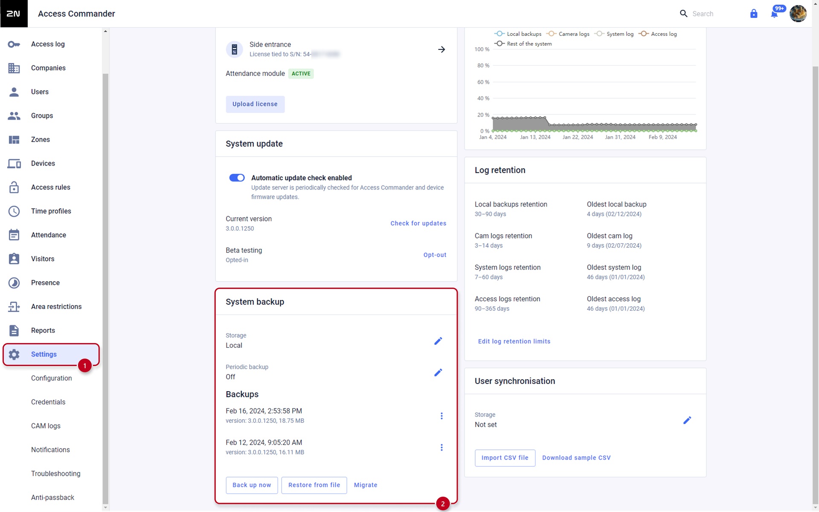Select Credentials submenu item
The width and height of the screenshot is (819, 512).
[48, 402]
